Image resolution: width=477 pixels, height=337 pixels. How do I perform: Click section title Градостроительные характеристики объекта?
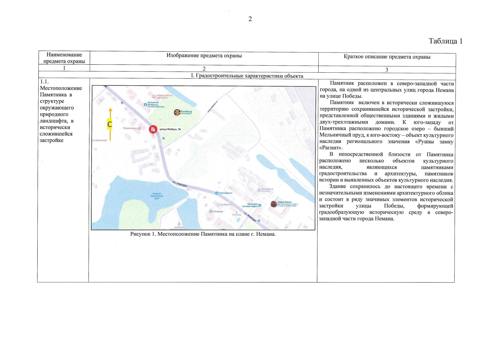247,76
